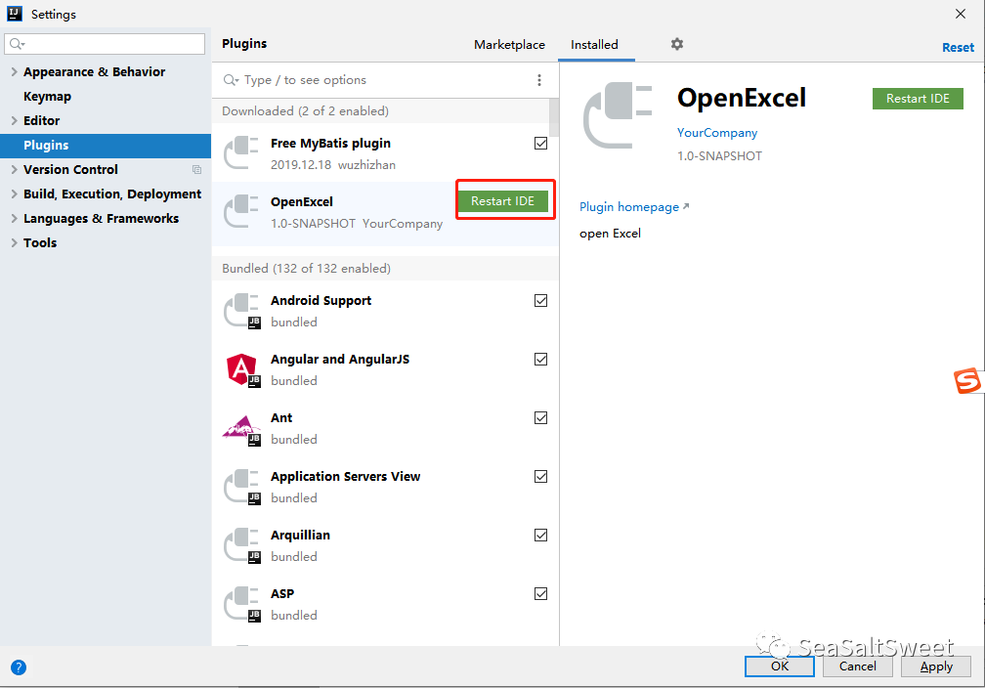
Task: Click the 1.0-SNAPSHOT version in details pane
Action: [x=719, y=155]
